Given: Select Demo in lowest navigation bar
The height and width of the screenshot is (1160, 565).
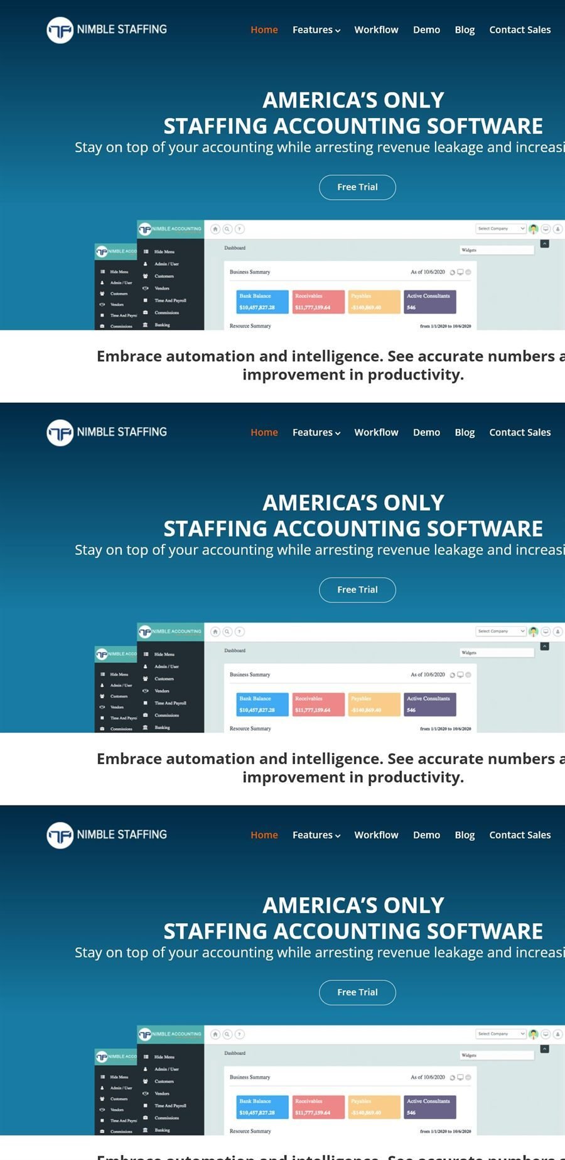Looking at the screenshot, I should coord(426,835).
